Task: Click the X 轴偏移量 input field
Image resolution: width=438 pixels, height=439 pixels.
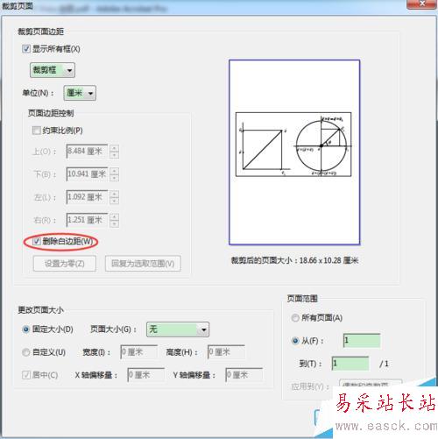Action: (146, 375)
